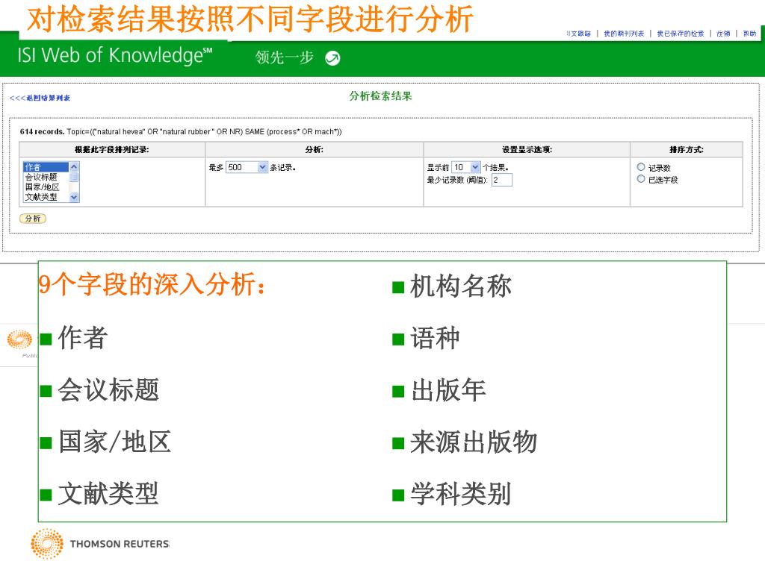Click the 语种 bullet text
Image resolution: width=765 pixels, height=573 pixels.
(436, 338)
